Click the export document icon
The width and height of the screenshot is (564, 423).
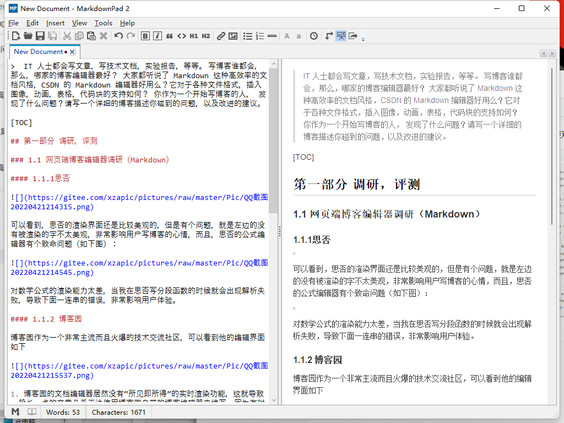coord(353,36)
